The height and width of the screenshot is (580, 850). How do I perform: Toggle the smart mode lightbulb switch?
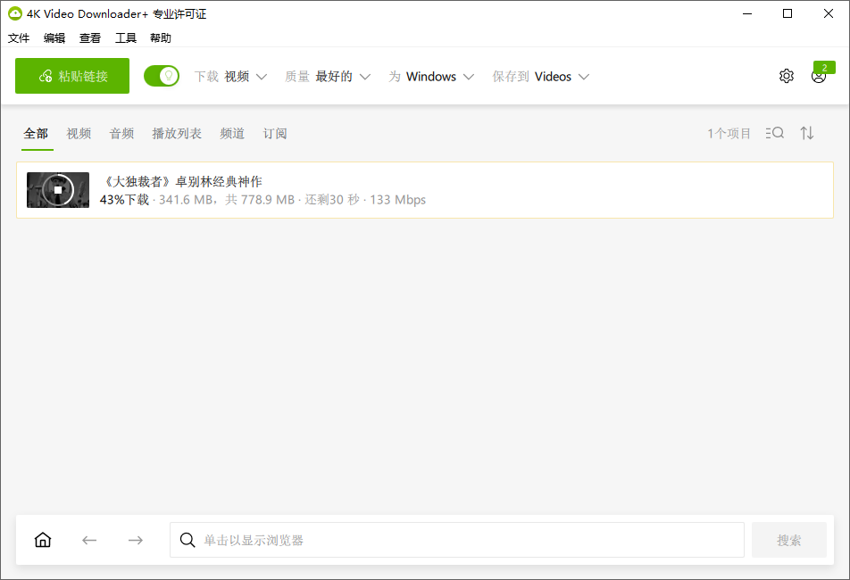(x=162, y=76)
